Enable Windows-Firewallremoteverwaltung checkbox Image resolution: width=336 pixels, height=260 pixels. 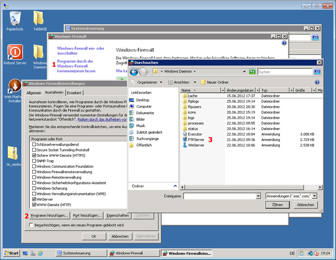[x=34, y=172]
